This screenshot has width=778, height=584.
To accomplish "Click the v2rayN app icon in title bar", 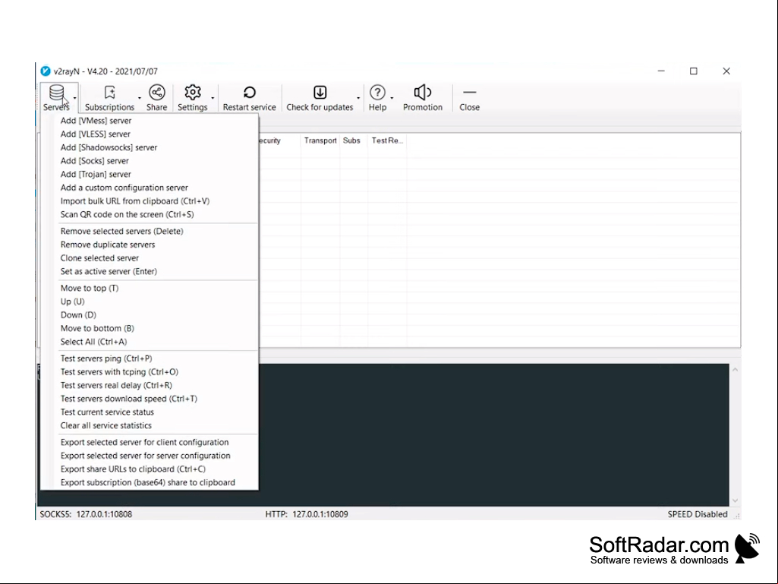I will [45, 71].
